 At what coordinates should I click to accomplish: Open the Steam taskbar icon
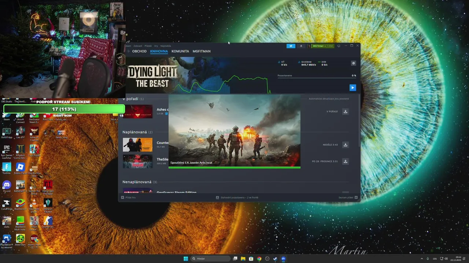275,259
